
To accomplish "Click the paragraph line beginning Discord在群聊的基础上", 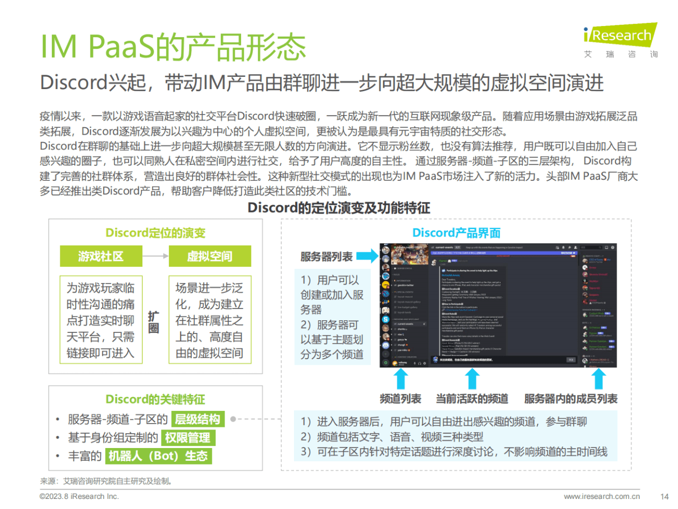I will (338, 146).
